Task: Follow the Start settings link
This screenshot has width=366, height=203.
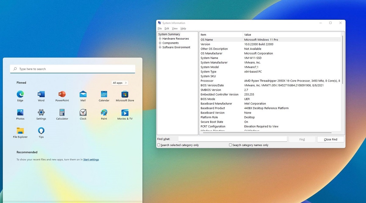Action: [x=91, y=159]
